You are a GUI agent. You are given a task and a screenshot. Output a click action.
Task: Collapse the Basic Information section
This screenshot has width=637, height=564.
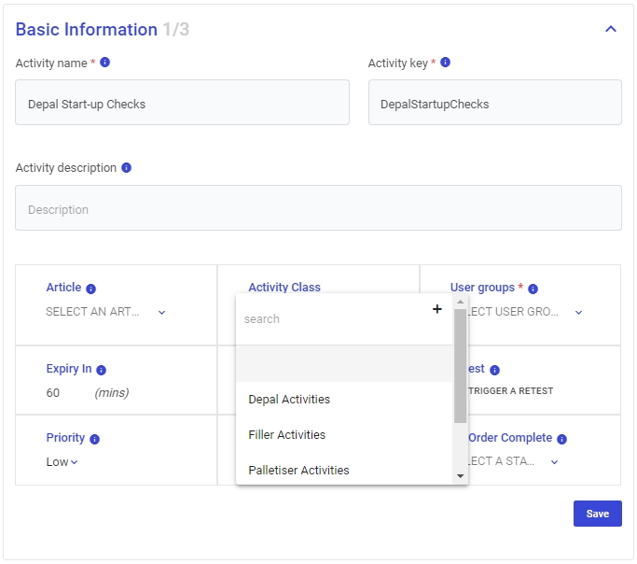pyautogui.click(x=611, y=29)
